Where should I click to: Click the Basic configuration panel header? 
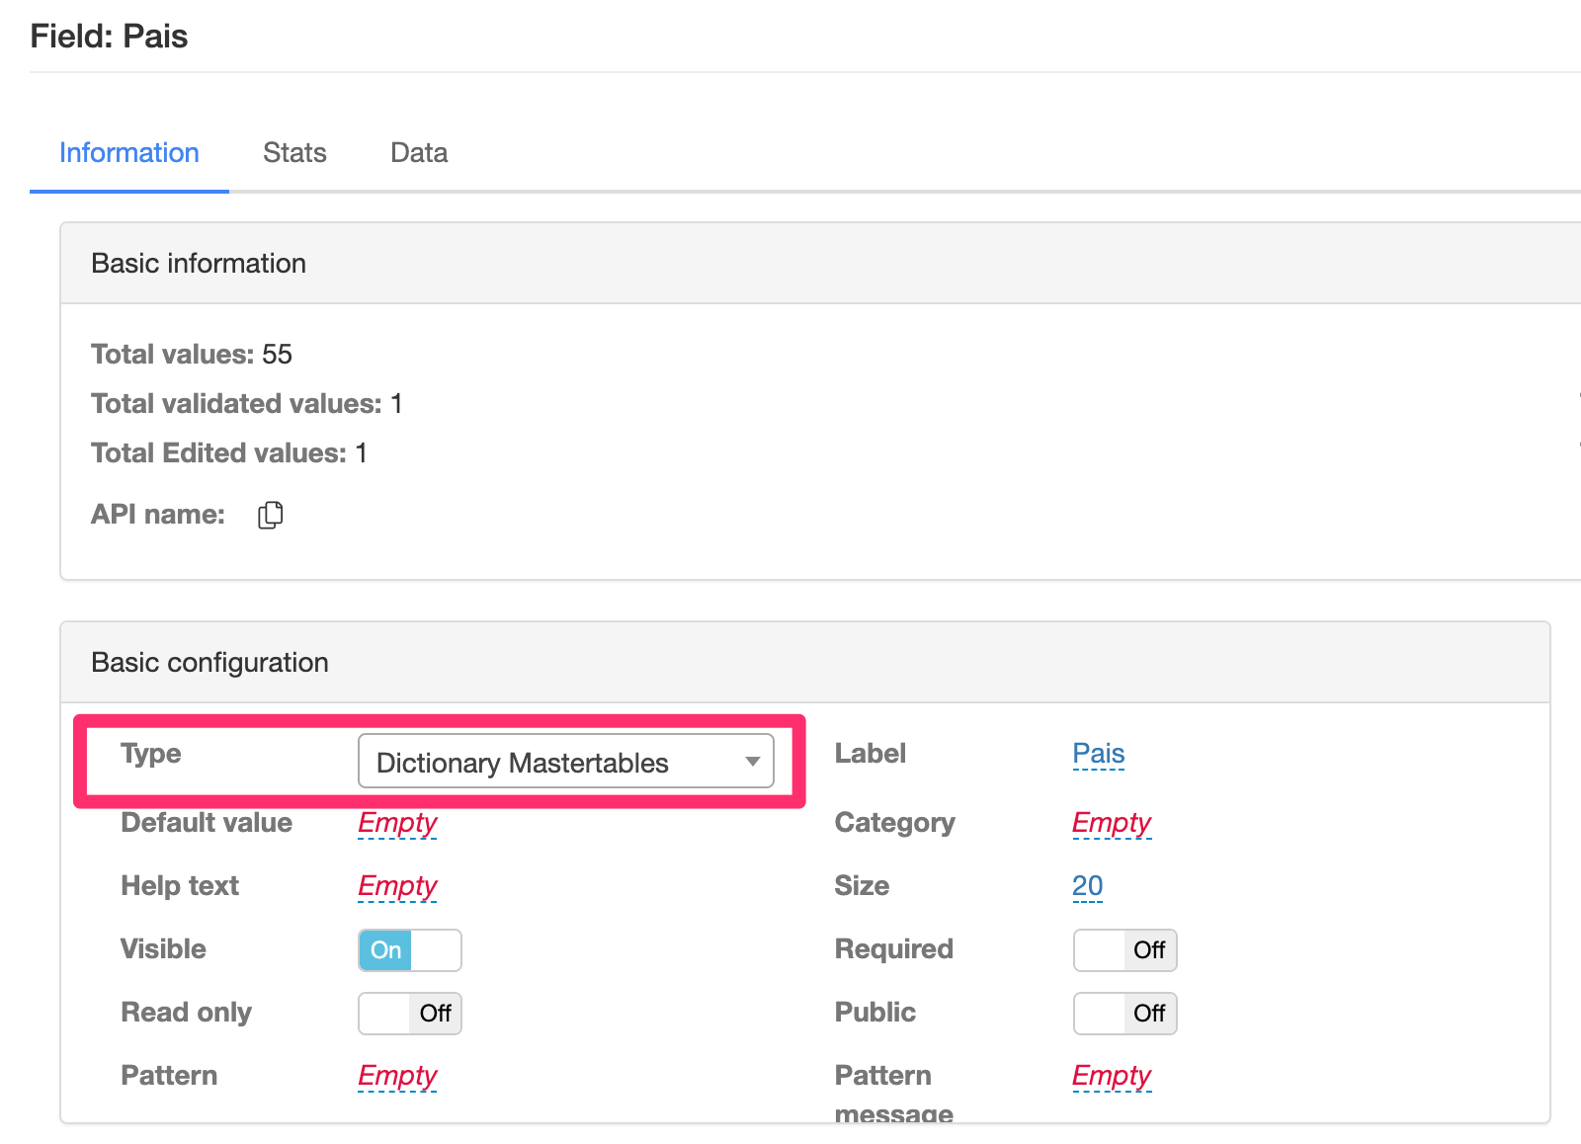pyautogui.click(x=209, y=663)
